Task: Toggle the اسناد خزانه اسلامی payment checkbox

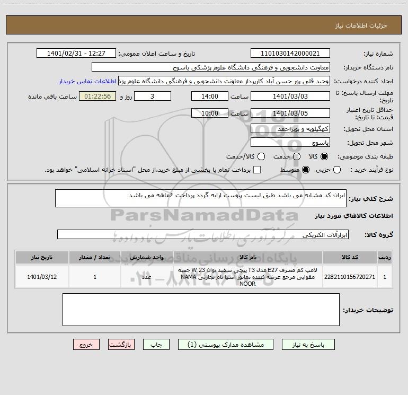Action: tap(257, 170)
